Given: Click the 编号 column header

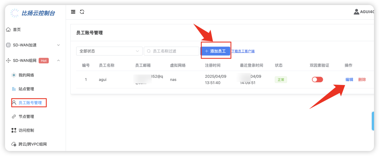Looking at the screenshot, I should coord(86,65).
